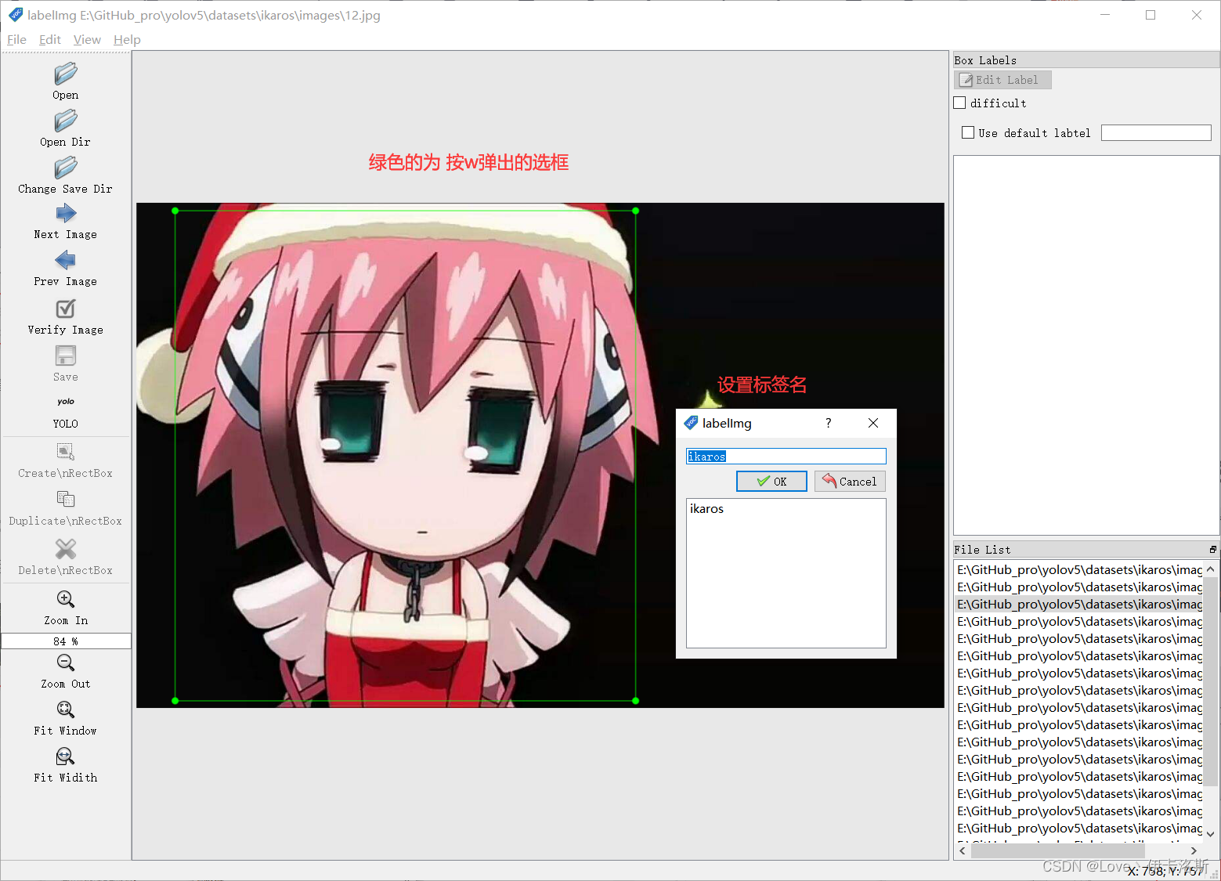This screenshot has width=1221, height=881.
Task: Mark image with Verify Image icon
Action: 66,309
